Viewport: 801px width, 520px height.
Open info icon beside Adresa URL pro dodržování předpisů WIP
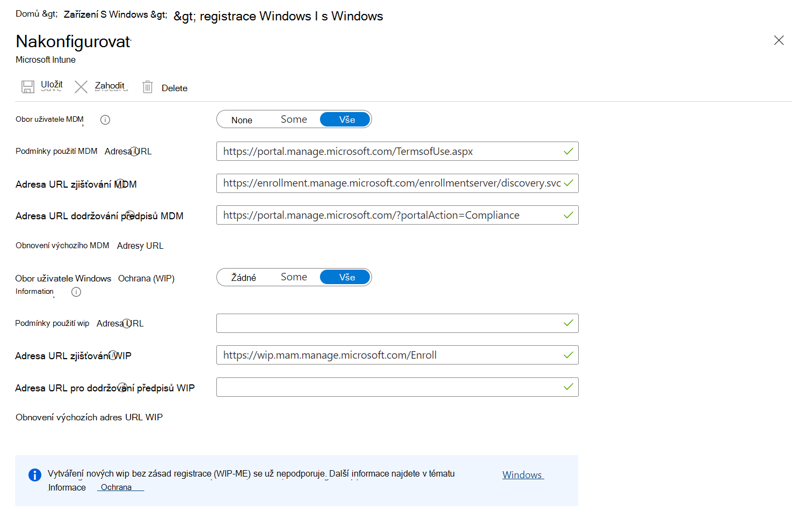click(x=122, y=387)
